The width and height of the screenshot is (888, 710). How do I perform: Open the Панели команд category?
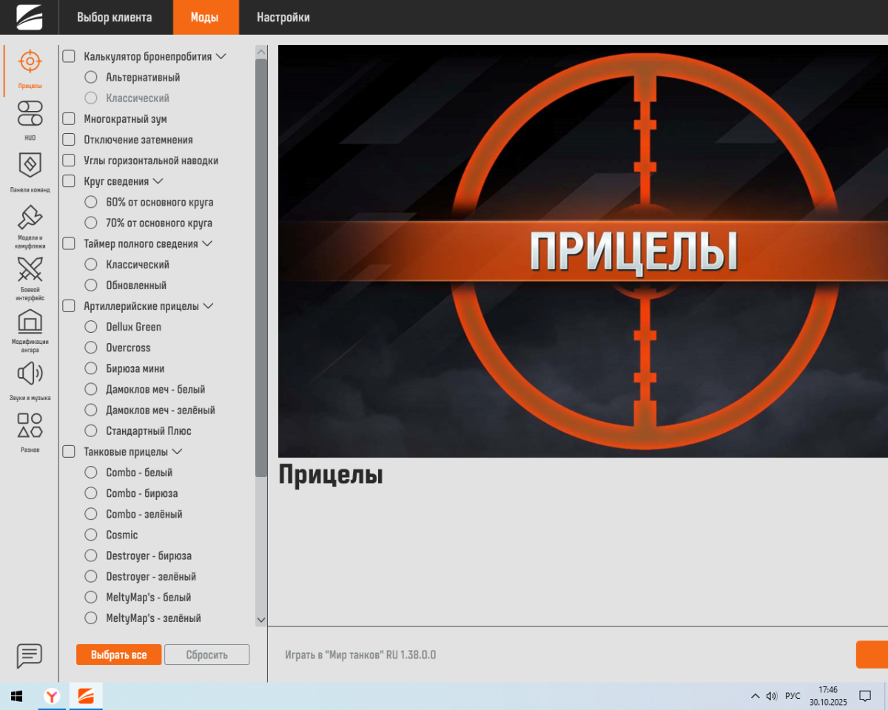pos(30,173)
